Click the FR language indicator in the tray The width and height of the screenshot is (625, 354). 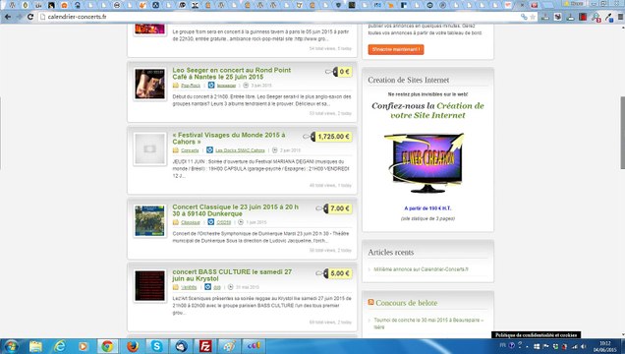pos(502,345)
